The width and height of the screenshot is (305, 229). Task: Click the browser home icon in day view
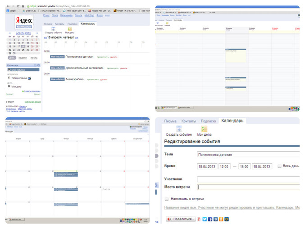coord(23,6)
